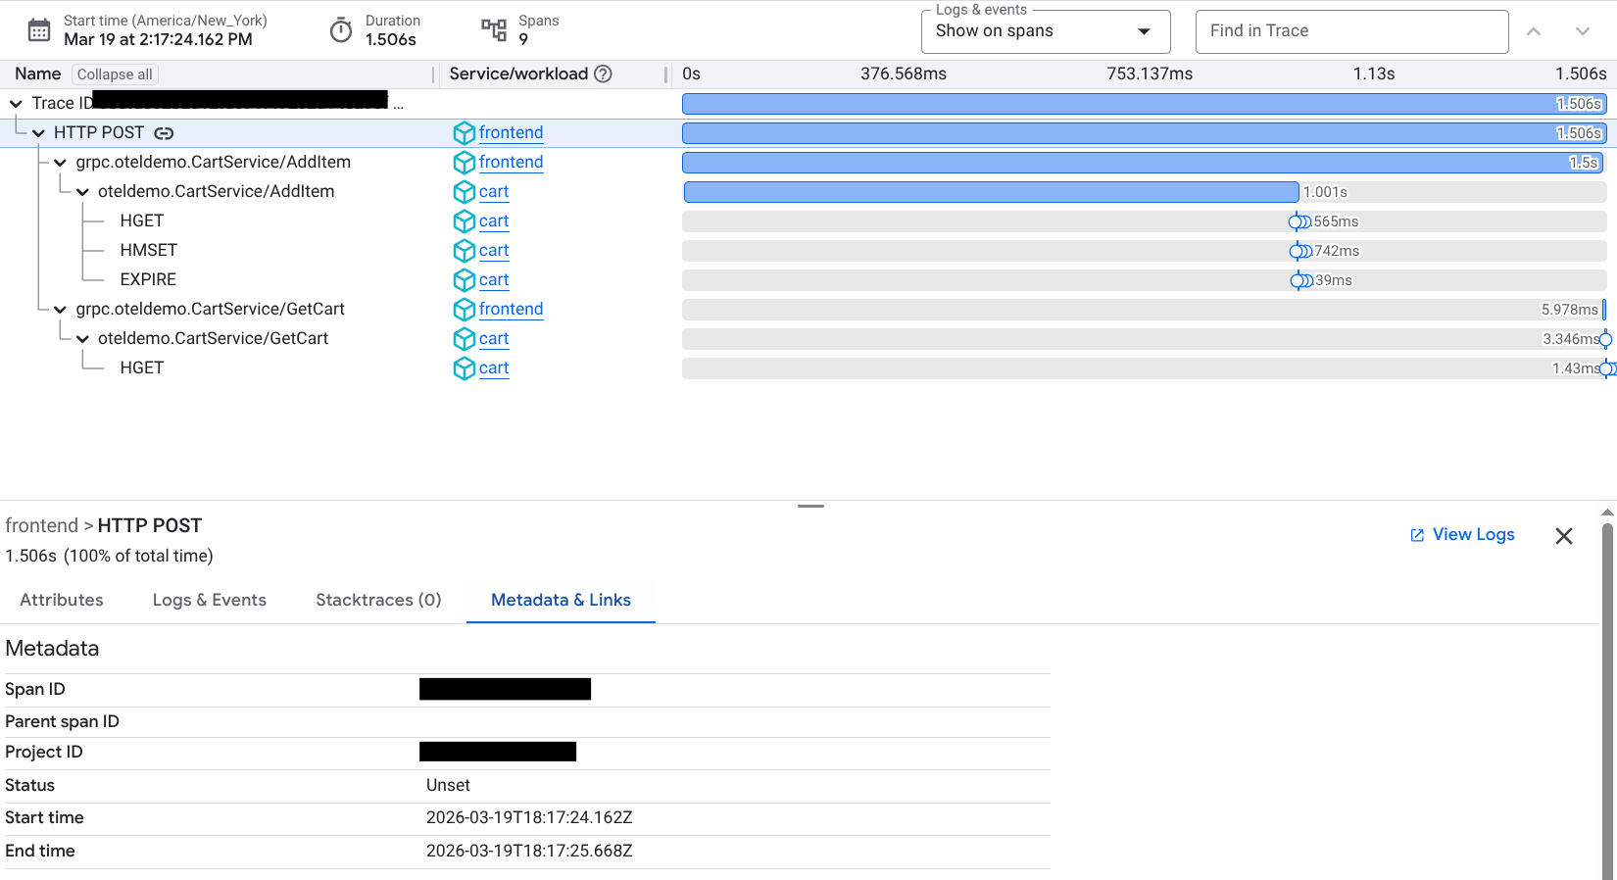Click the Find in Trace search field

pos(1350,31)
